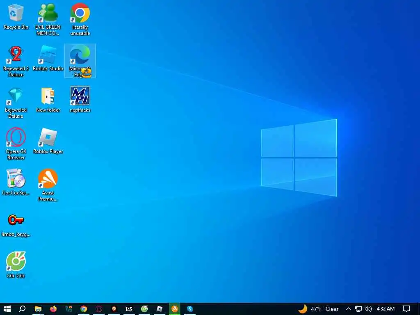This screenshot has height=315, width=420.
Task: Click the Show desktop strip
Action: coord(419,309)
